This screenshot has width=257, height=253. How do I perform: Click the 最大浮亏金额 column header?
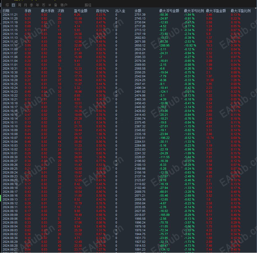click(x=169, y=11)
